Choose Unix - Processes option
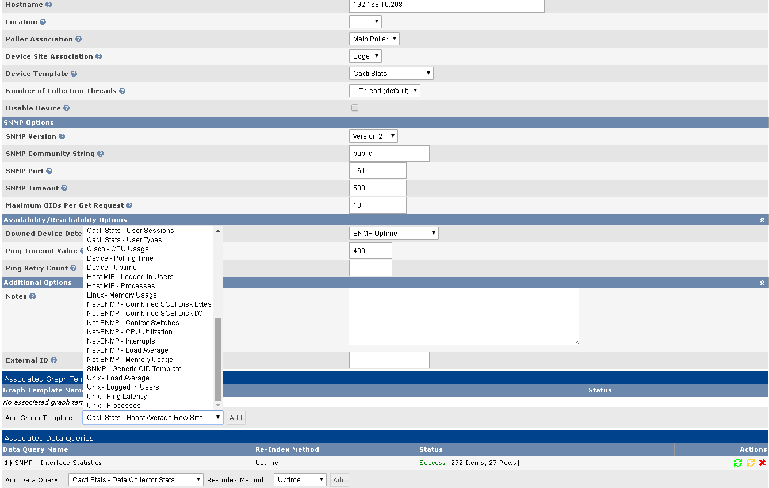769x488 pixels. pyautogui.click(x=148, y=406)
